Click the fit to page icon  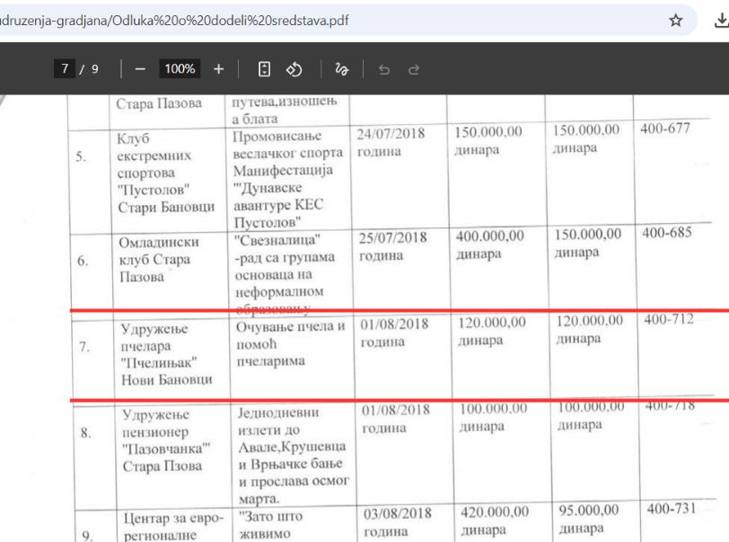[x=264, y=69]
